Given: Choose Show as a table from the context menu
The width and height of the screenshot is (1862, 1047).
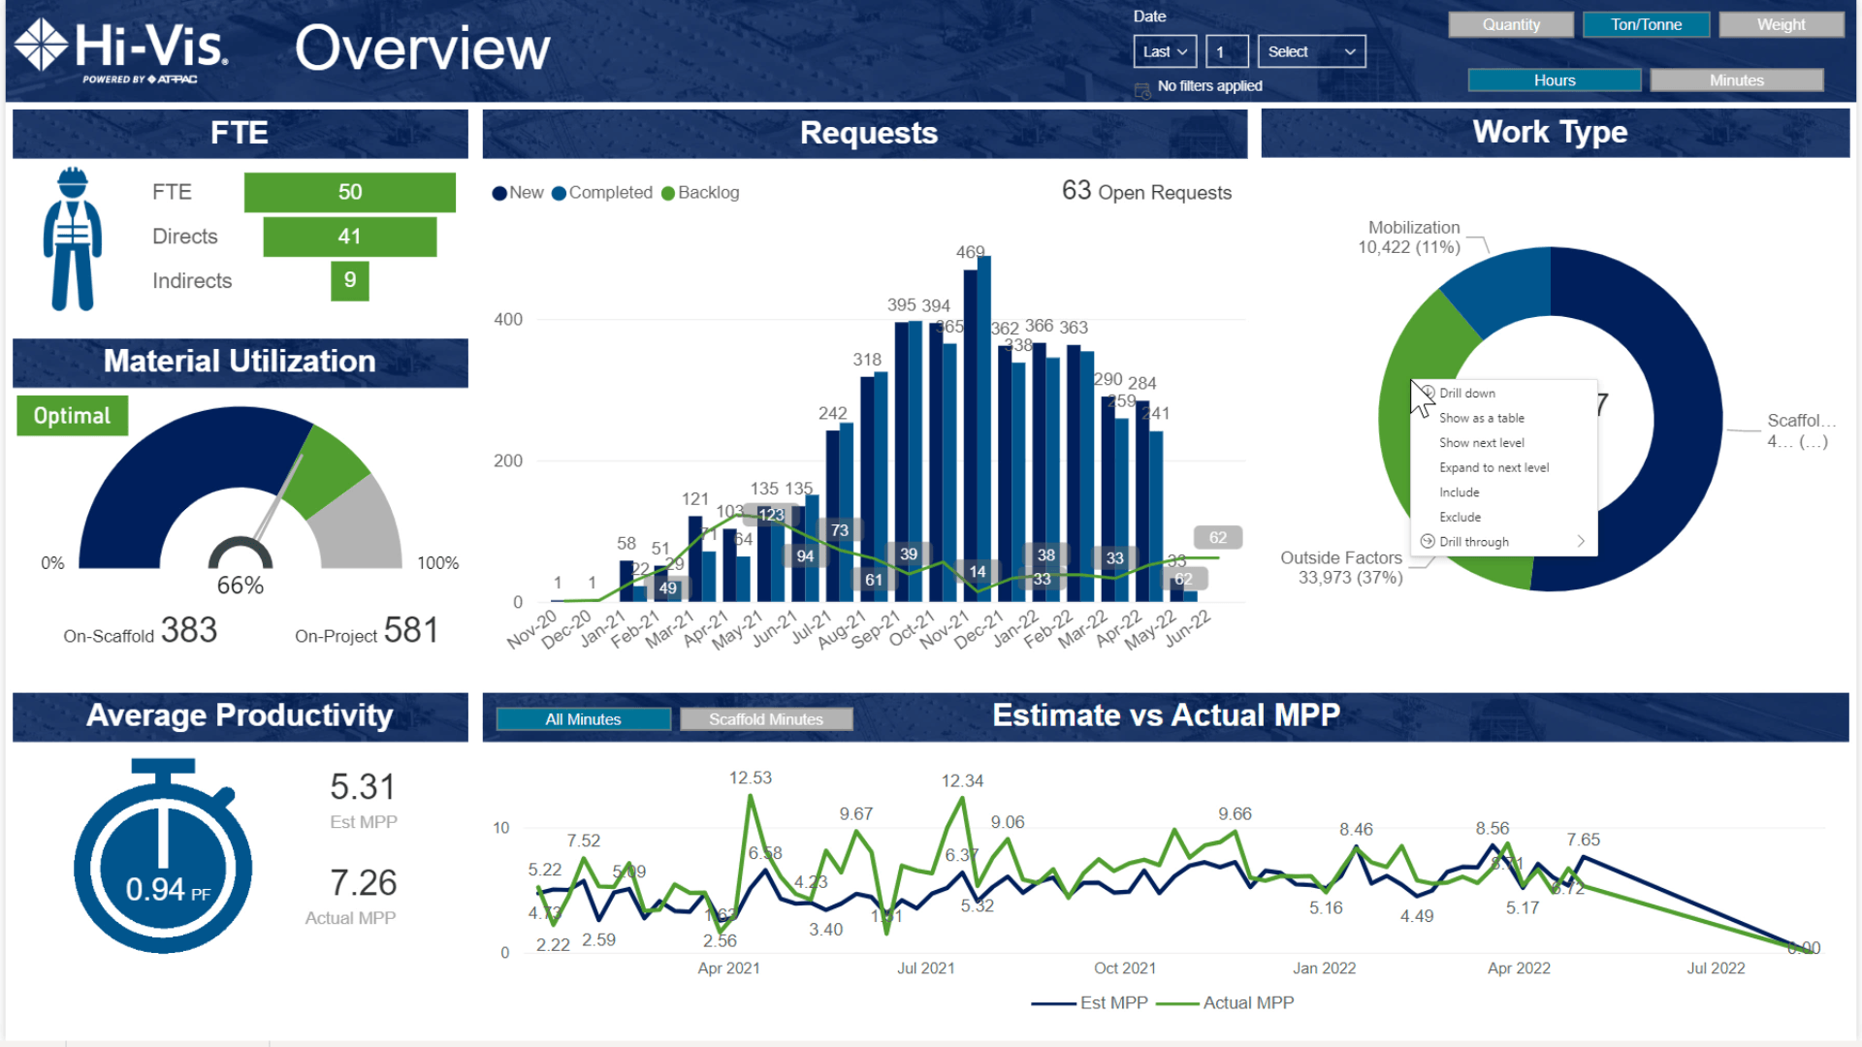Looking at the screenshot, I should (1482, 418).
